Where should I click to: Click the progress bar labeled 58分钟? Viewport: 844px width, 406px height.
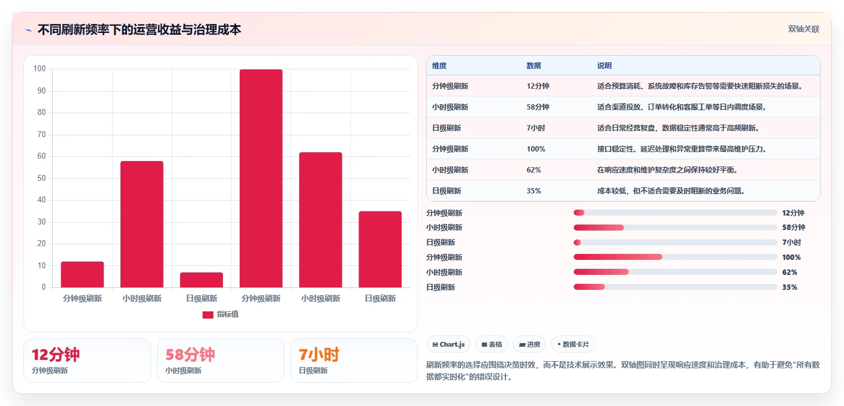(x=675, y=228)
